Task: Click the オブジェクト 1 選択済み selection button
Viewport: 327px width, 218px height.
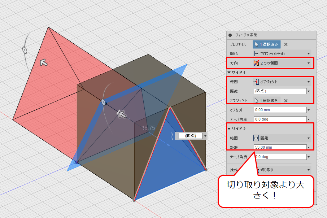Action: pos(267,101)
